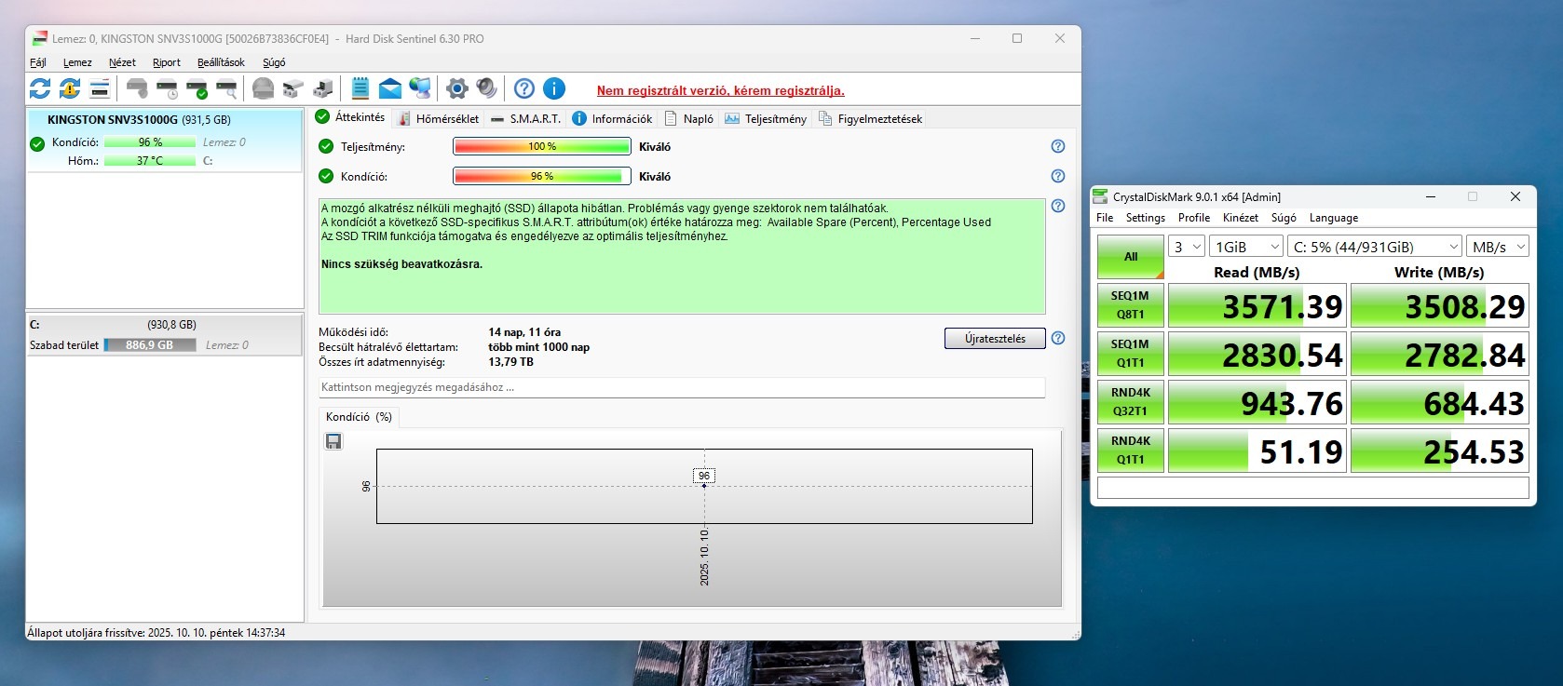Run the RND4K Q1T1 test

(1131, 451)
